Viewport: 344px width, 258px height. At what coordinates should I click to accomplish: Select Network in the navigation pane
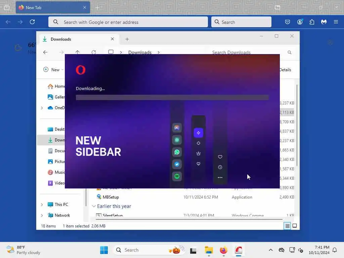(x=59, y=215)
